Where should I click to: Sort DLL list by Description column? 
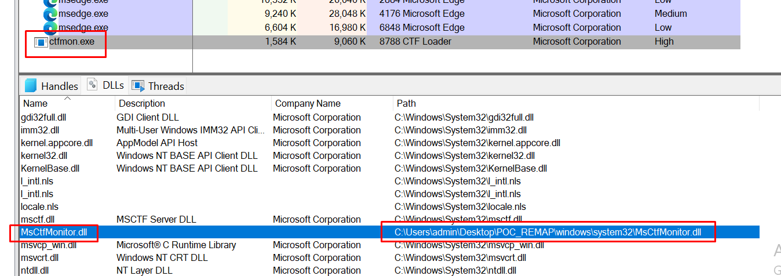click(x=142, y=103)
